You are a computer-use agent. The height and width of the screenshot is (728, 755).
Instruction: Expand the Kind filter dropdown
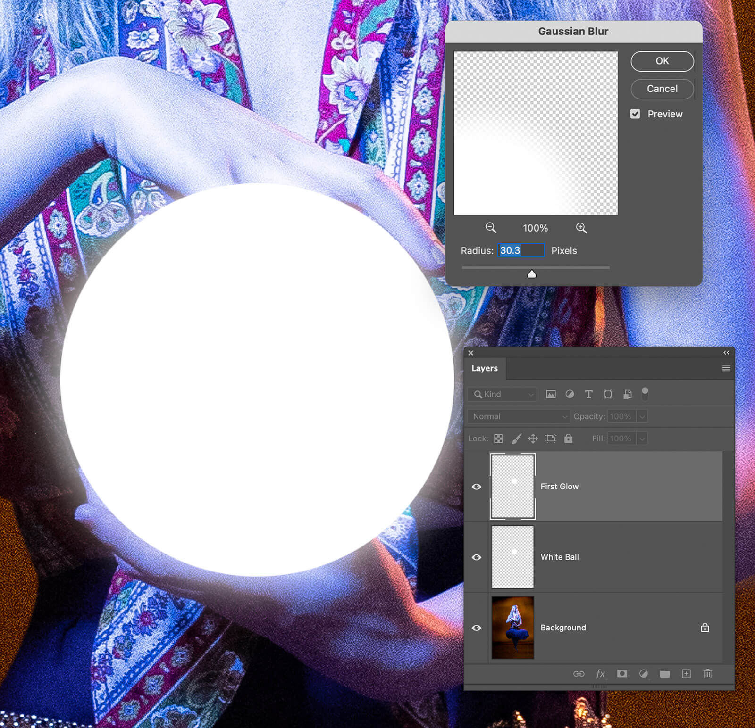(x=502, y=394)
